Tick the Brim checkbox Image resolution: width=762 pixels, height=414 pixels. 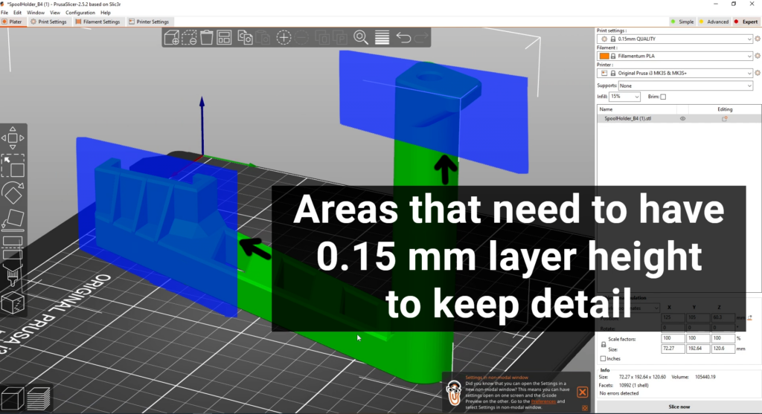(x=663, y=97)
